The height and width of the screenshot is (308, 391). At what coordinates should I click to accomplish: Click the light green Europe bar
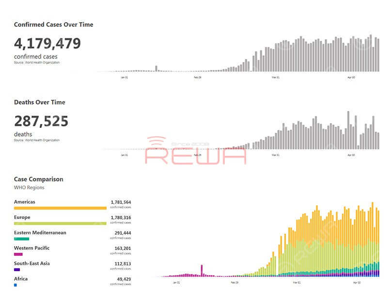pos(60,224)
